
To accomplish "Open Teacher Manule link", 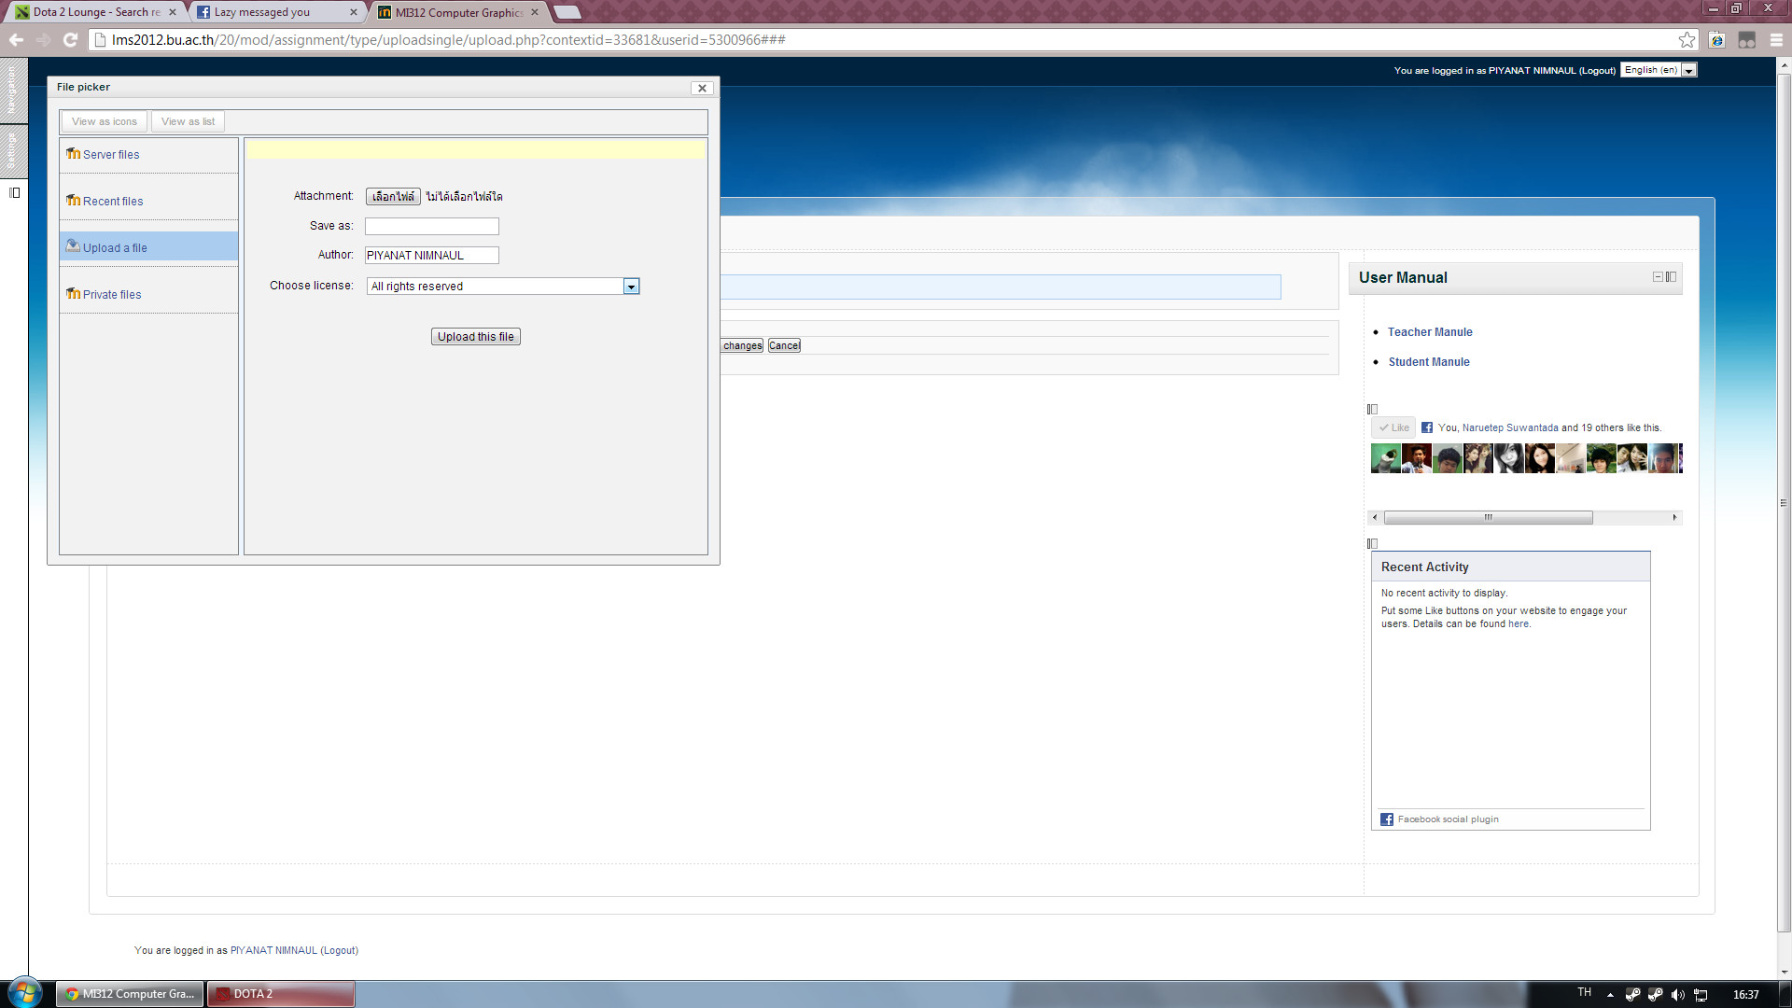I will click(1429, 332).
